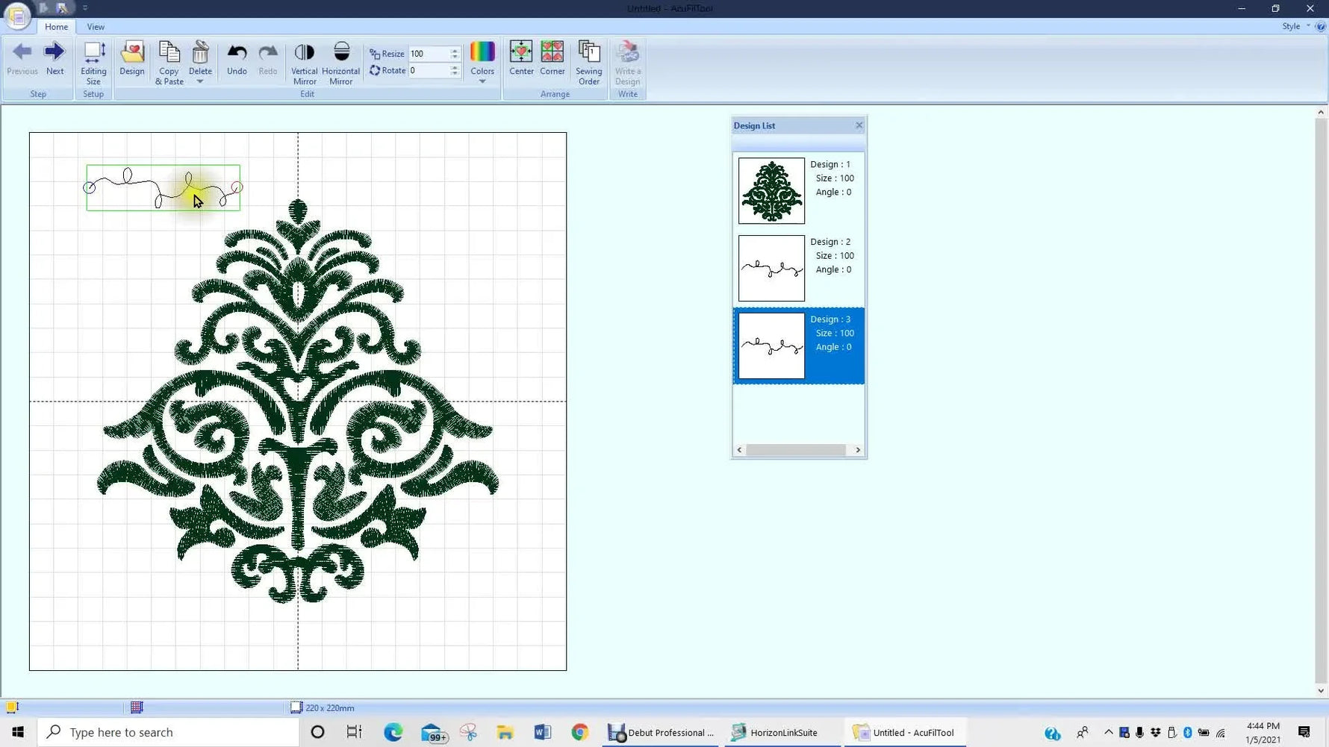Expand the Delete dropdown arrow

pos(200,82)
